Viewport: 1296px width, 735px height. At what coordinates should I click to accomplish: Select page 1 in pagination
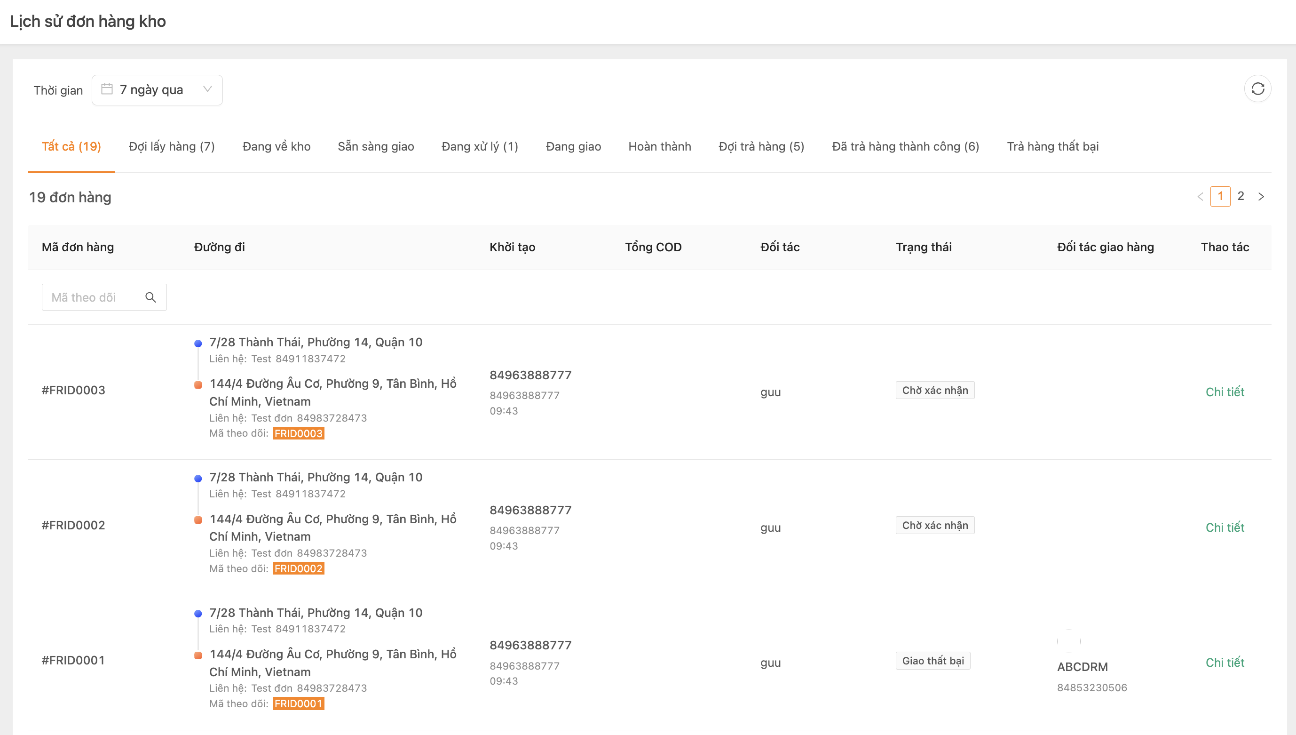(1220, 196)
